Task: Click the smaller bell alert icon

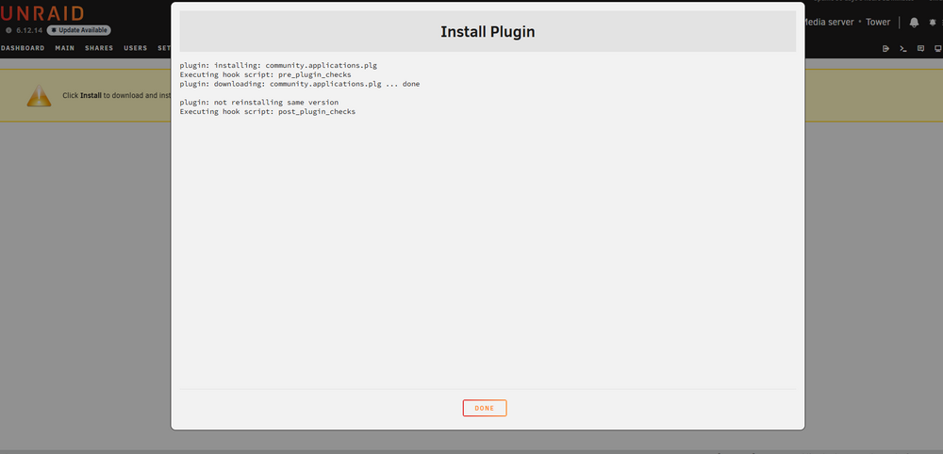Action: pyautogui.click(x=933, y=23)
